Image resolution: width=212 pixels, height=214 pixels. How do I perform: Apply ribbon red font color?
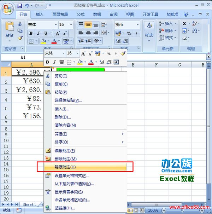pyautogui.click(x=54, y=41)
